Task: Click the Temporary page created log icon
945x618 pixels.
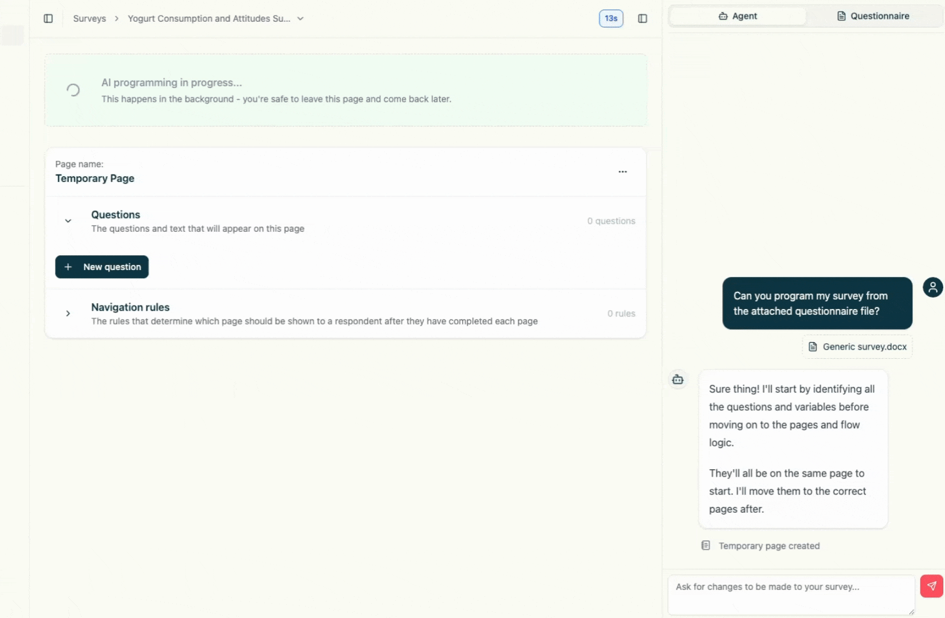Action: [x=706, y=545]
